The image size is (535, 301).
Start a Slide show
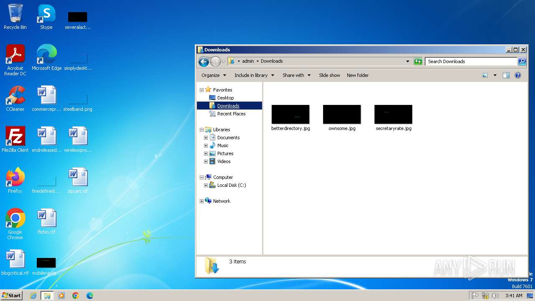tap(329, 75)
